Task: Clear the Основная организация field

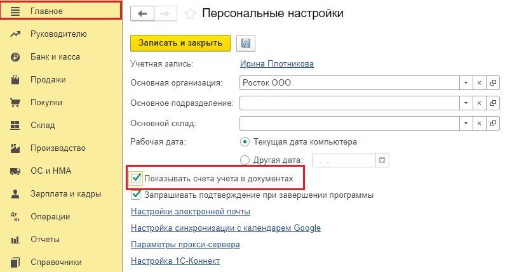Action: (x=479, y=83)
